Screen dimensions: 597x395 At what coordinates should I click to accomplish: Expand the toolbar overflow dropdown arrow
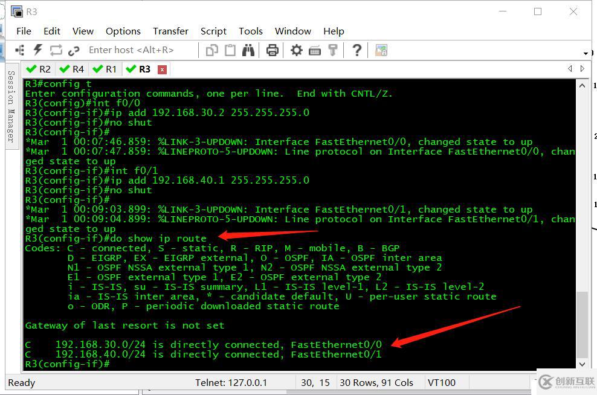point(586,53)
